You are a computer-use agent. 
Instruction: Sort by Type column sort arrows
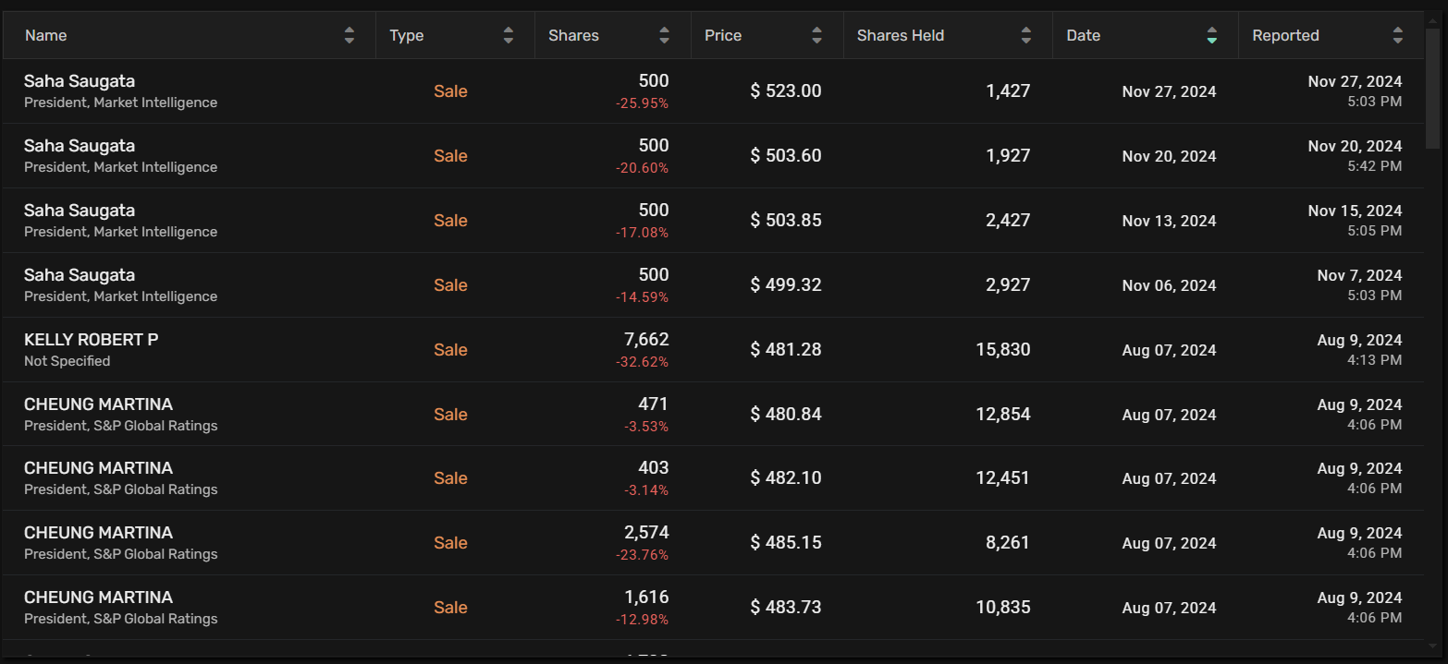pos(509,35)
